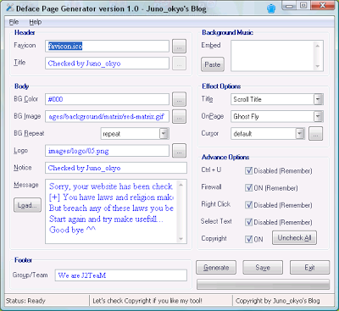Image resolution: width=339 pixels, height=311 pixels.
Task: Browse for BG Image with ellipsis button
Action: (179, 116)
